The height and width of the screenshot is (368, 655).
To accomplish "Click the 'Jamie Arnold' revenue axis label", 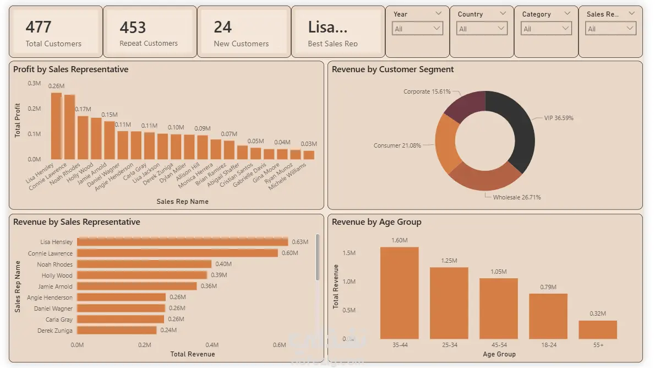I will point(55,286).
